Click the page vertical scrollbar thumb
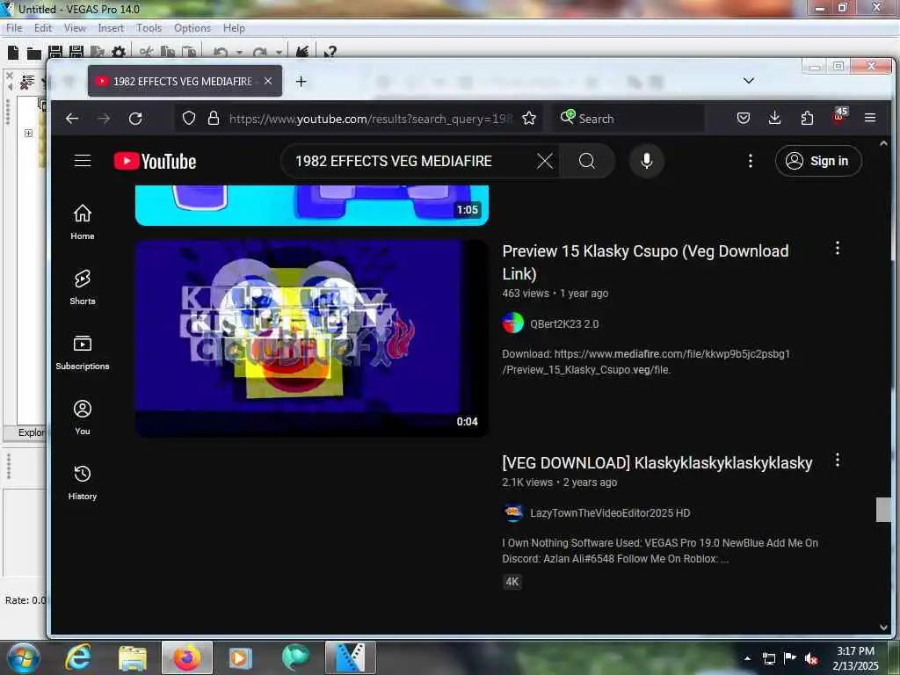This screenshot has height=675, width=900. pyautogui.click(x=883, y=510)
